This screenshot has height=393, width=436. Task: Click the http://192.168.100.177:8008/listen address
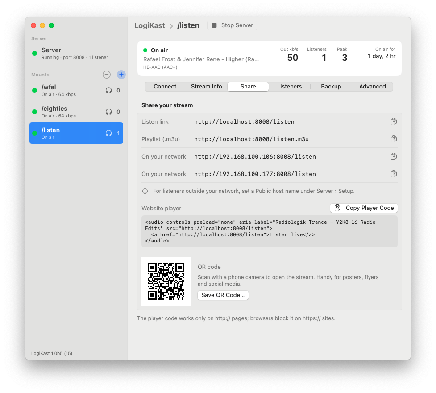pos(255,174)
